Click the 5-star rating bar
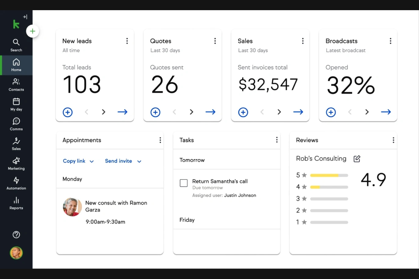This screenshot has height=279, width=419. coord(329,175)
